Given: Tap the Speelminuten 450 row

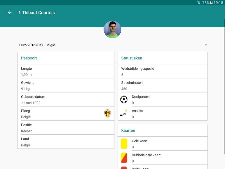Looking at the screenshot, I should tap(163, 85).
